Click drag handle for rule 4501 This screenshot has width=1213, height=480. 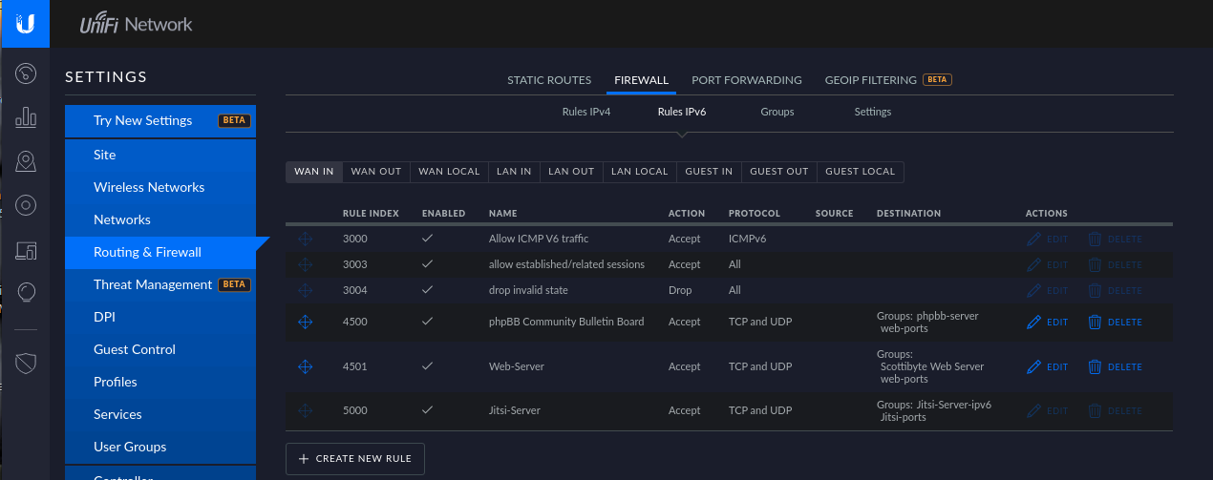(x=305, y=366)
